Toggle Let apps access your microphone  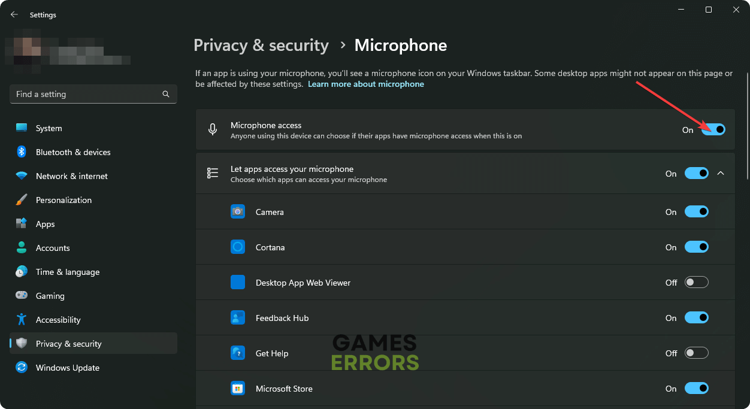pyautogui.click(x=696, y=174)
